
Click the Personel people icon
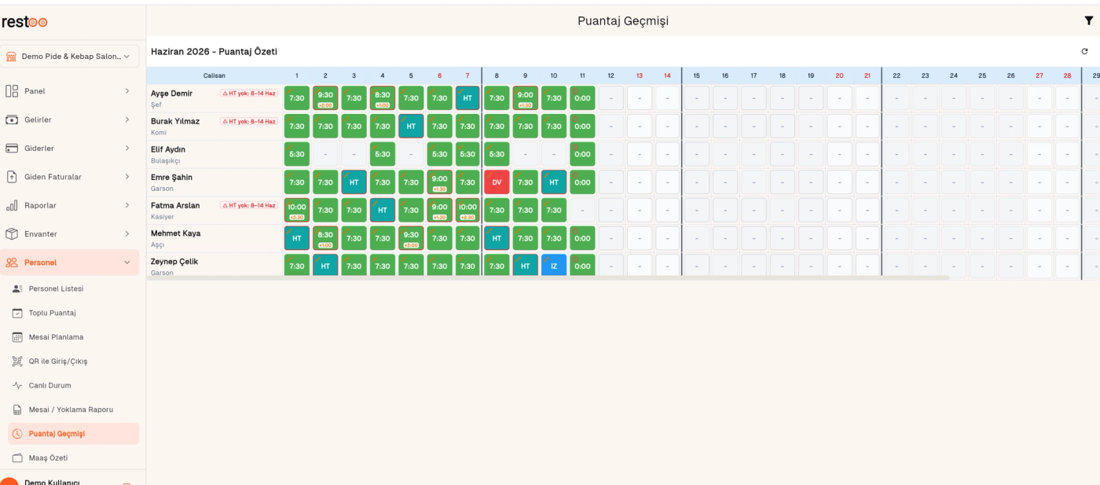tap(12, 263)
